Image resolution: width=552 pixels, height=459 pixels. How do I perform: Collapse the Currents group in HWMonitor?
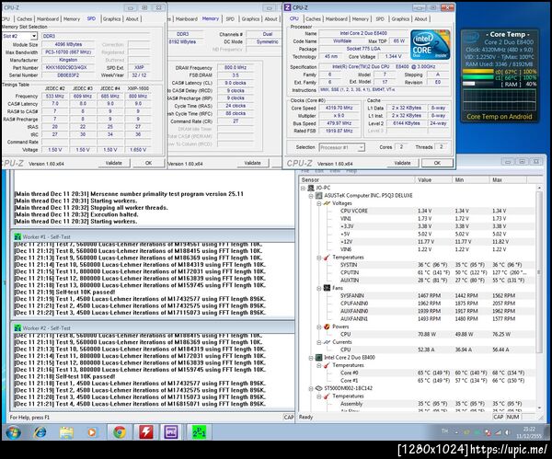point(318,342)
